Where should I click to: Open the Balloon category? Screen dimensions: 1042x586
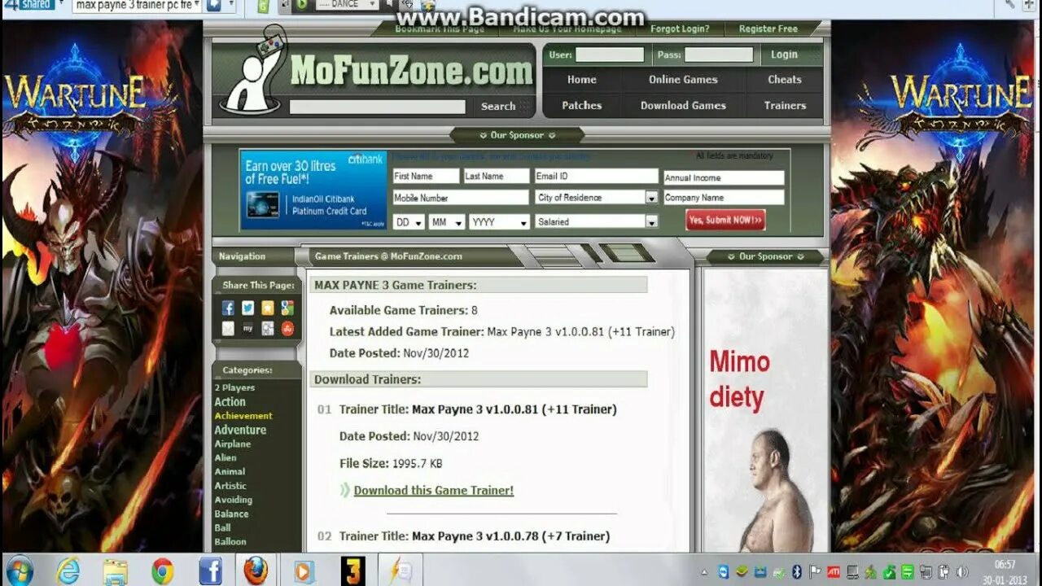coord(230,542)
